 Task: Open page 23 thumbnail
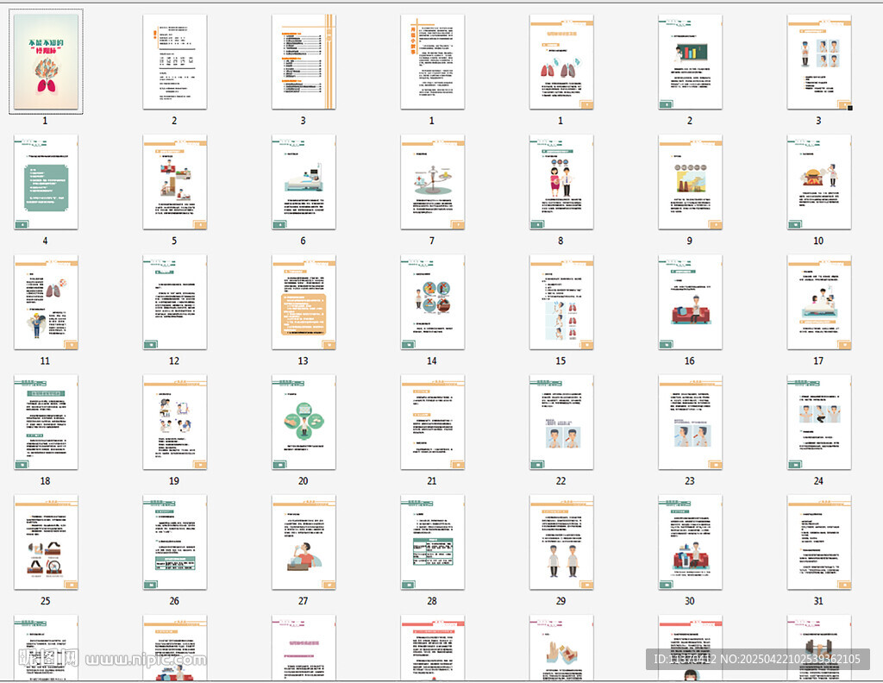click(x=691, y=422)
